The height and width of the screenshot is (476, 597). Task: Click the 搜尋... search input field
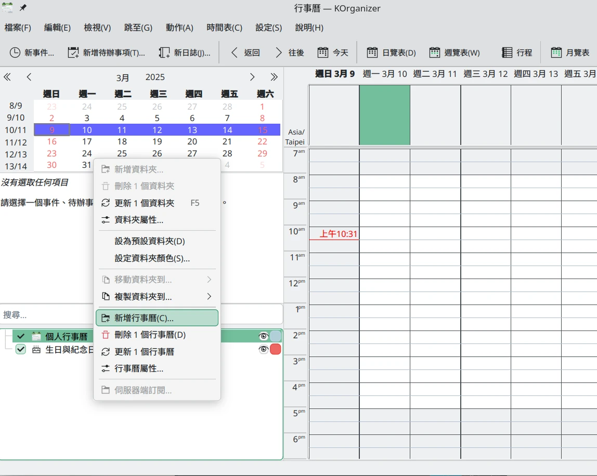tap(47, 315)
